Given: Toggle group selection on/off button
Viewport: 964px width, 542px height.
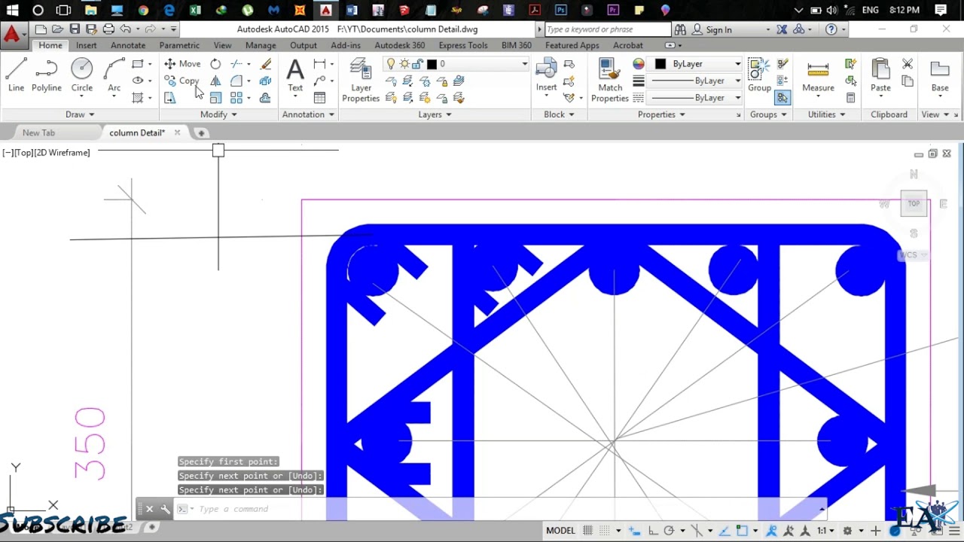Looking at the screenshot, I should click(x=782, y=98).
